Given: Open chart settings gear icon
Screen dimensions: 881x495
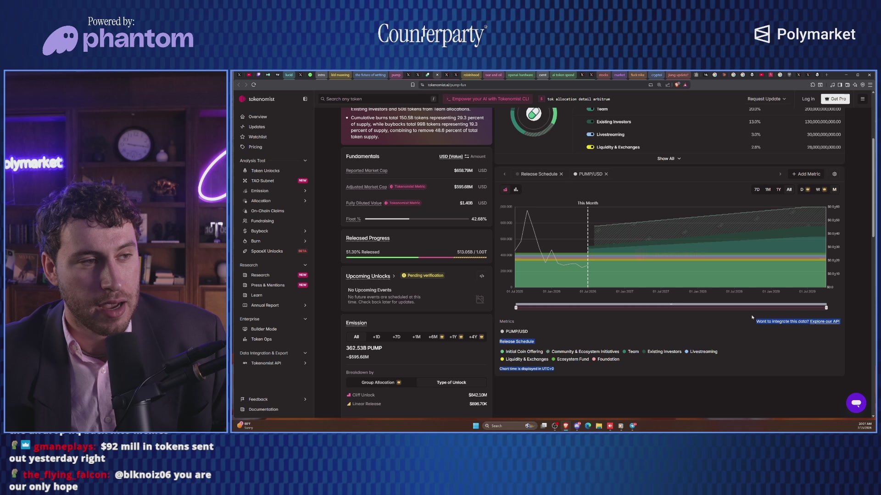Looking at the screenshot, I should click(x=835, y=174).
